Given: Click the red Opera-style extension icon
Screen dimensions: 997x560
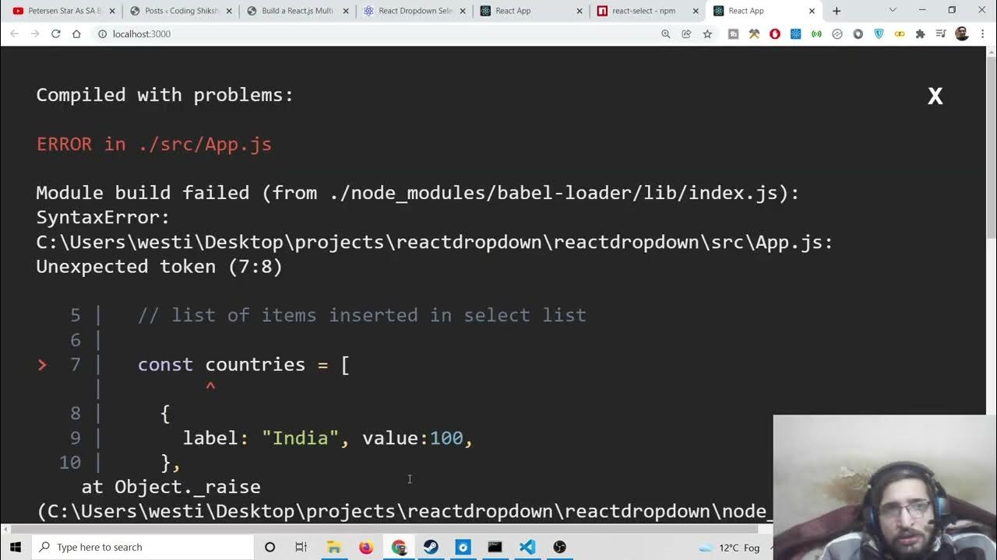Looking at the screenshot, I should 775,34.
